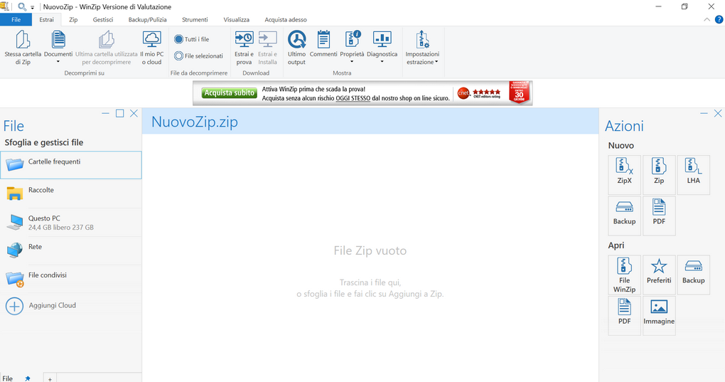
Task: Create a new Zip archive
Action: pos(659,174)
